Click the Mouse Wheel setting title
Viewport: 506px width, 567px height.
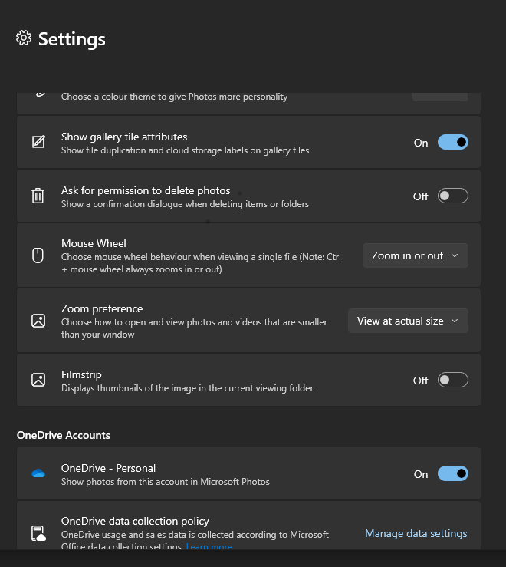(94, 243)
